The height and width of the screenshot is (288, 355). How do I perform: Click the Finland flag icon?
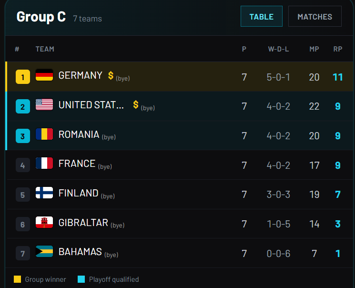(44, 193)
